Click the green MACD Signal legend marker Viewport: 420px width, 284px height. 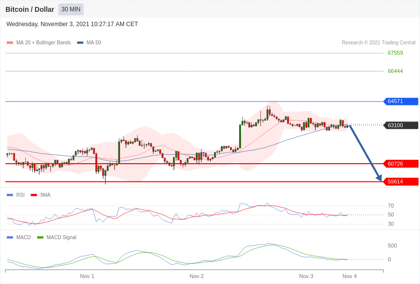click(40, 238)
